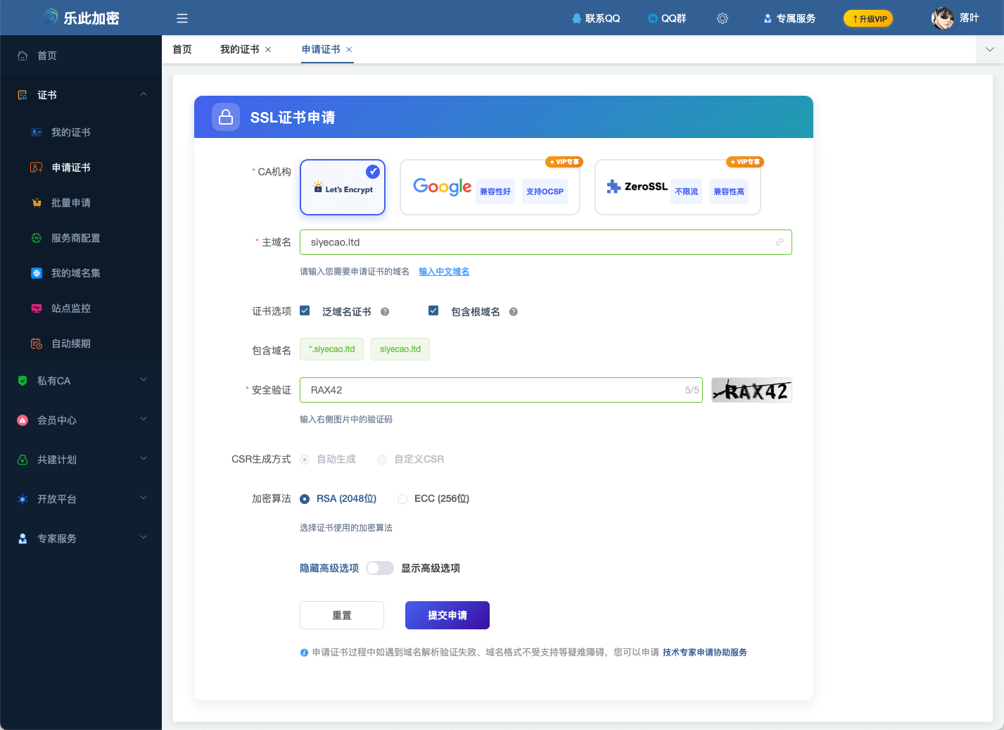Select the Google CA card

[x=490, y=187]
